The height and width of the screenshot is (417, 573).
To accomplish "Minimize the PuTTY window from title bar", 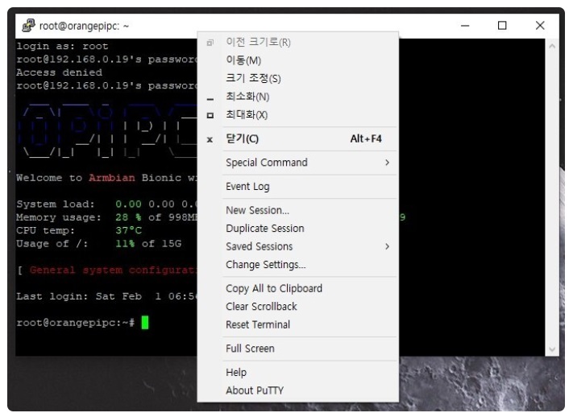I will [x=465, y=26].
